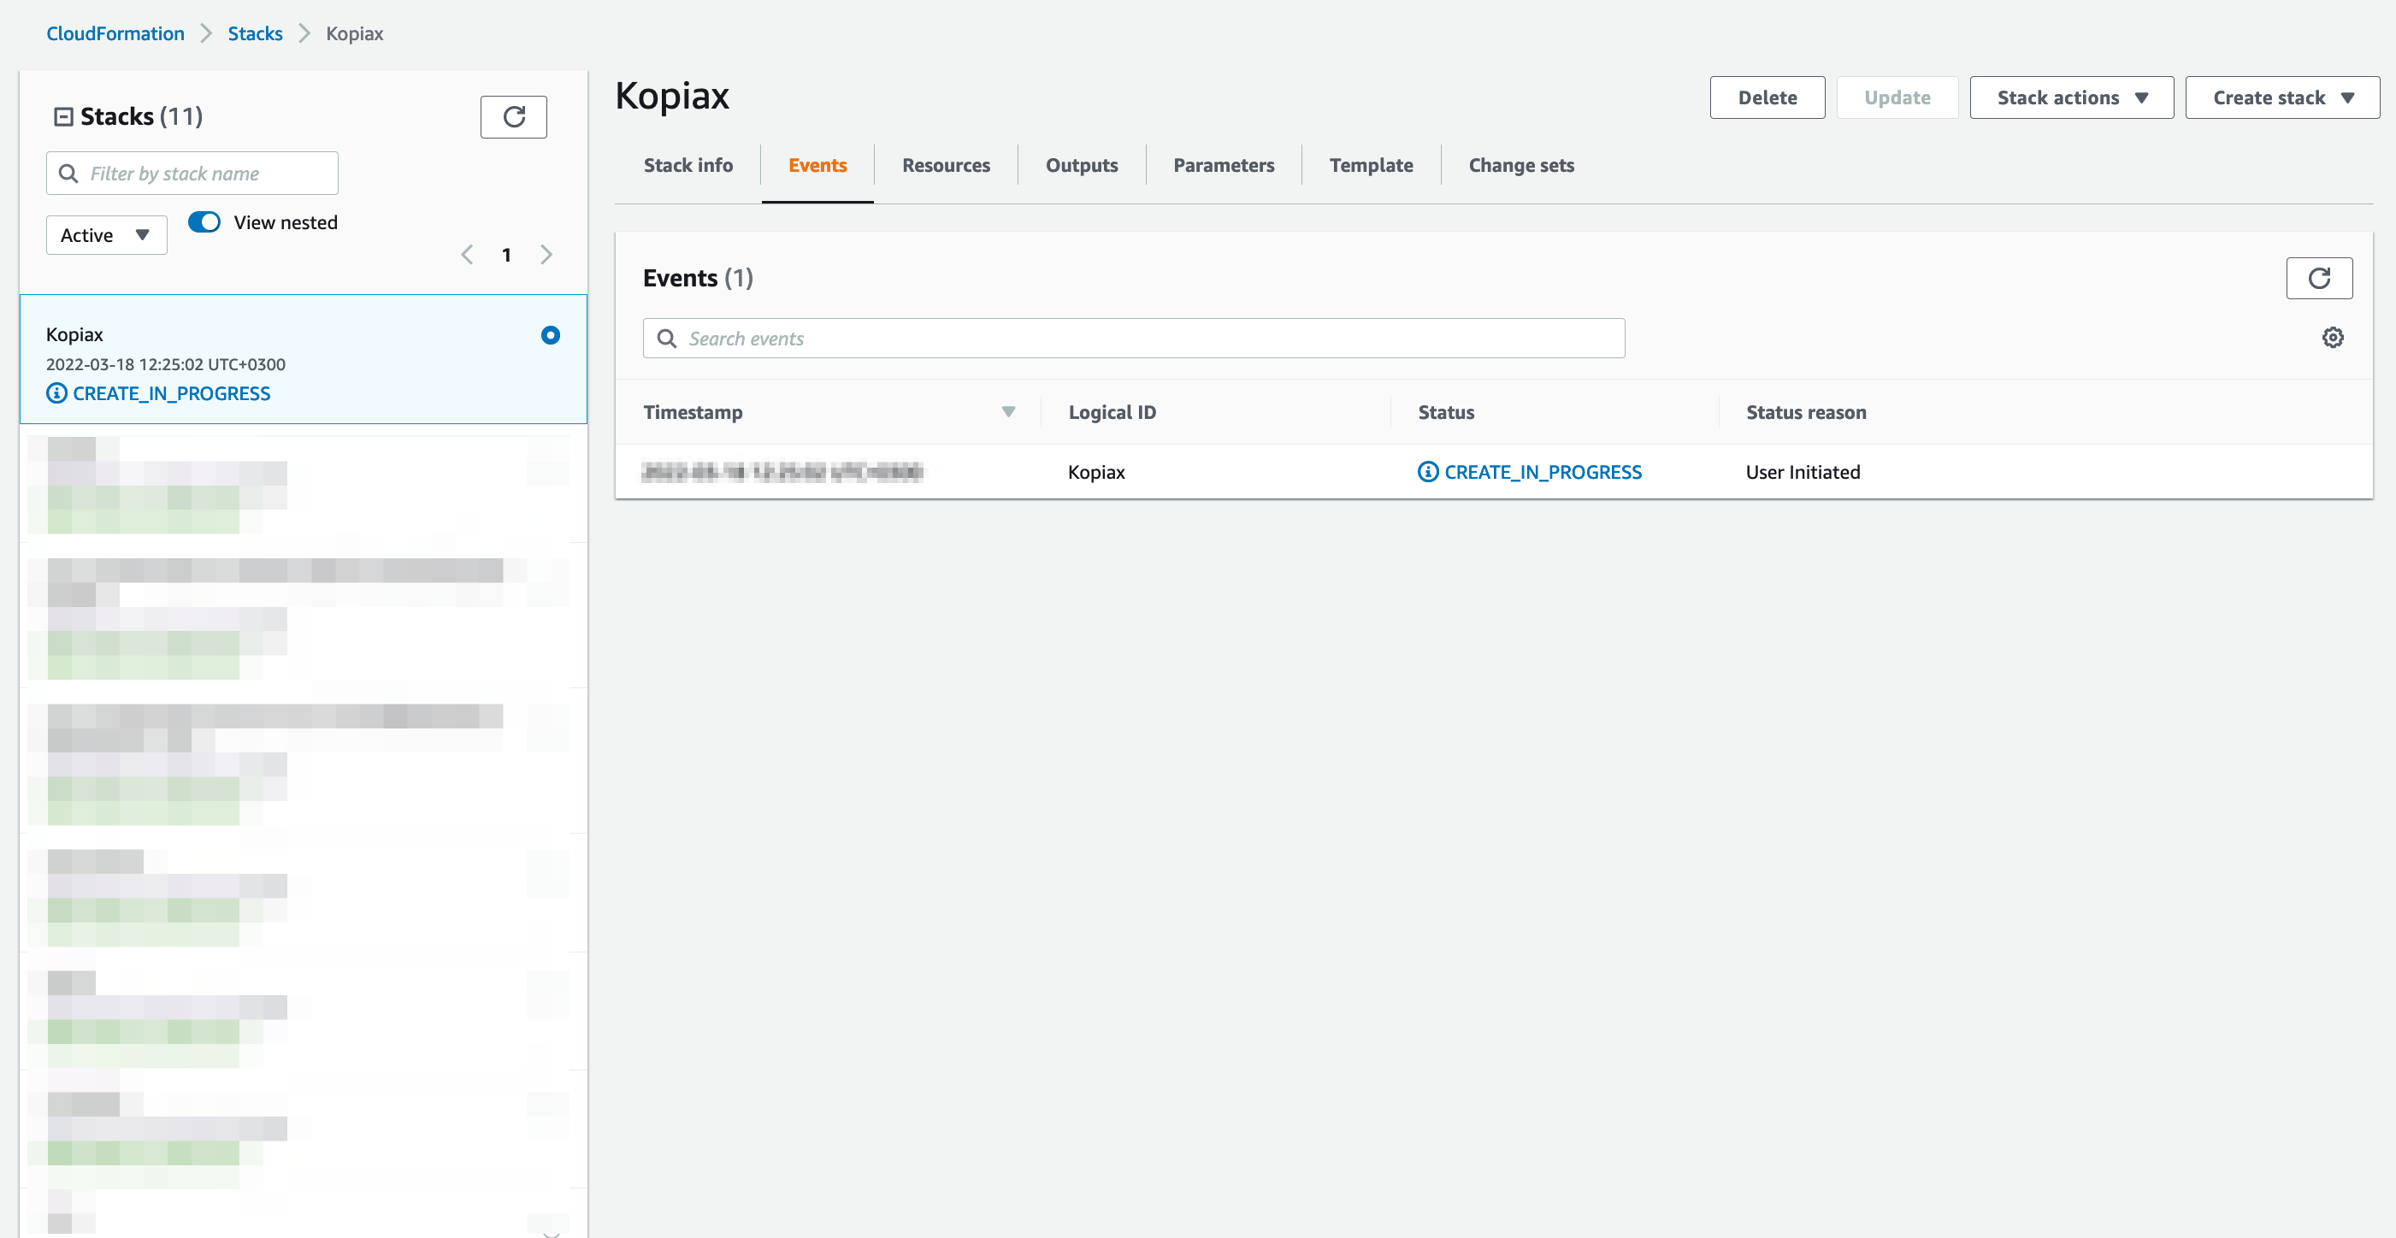Click page number 1 in stacks pagination

[x=506, y=255]
